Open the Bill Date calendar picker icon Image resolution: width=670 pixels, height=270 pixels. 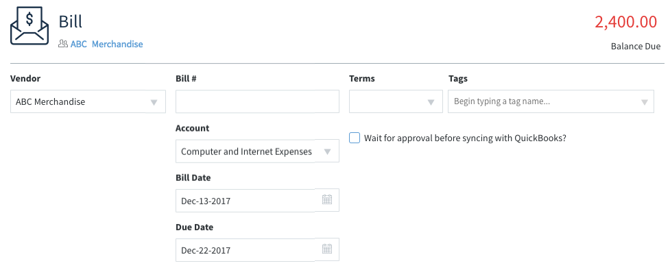click(327, 199)
